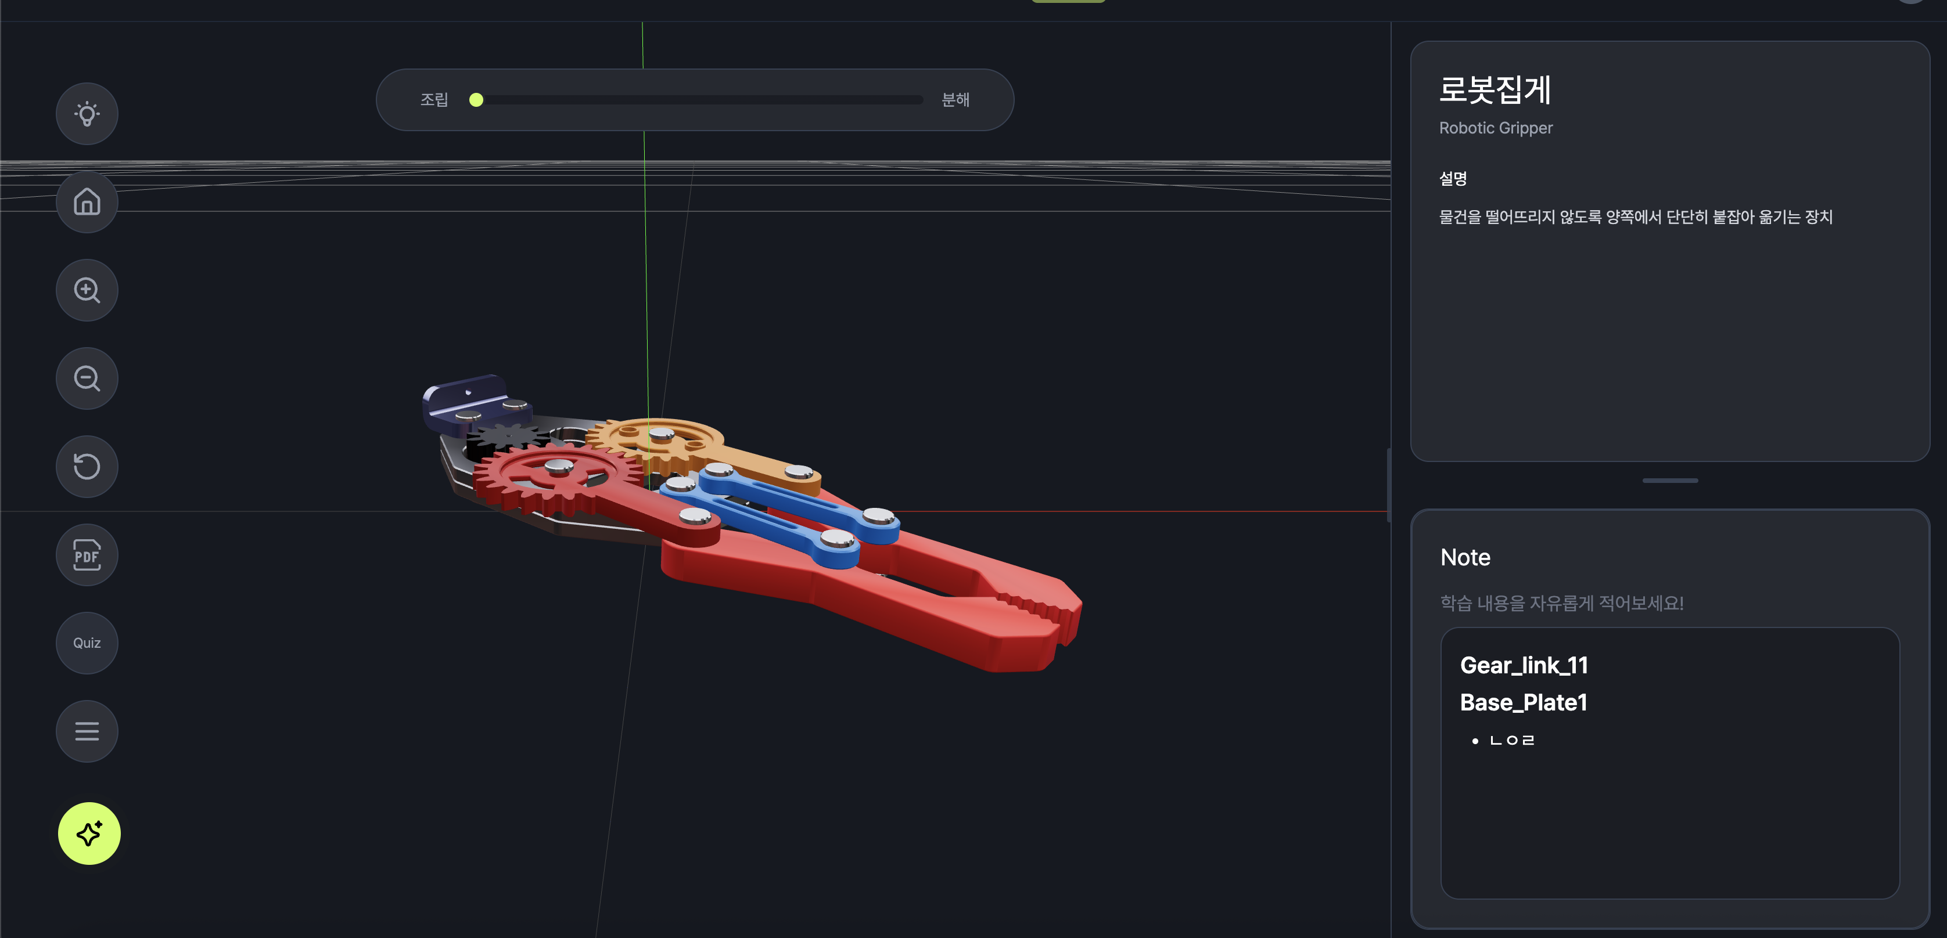
Task: Export using the PDF icon
Action: point(87,555)
